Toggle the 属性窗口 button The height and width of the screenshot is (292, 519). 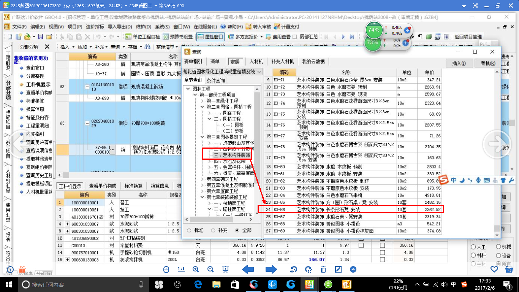[x=210, y=37]
